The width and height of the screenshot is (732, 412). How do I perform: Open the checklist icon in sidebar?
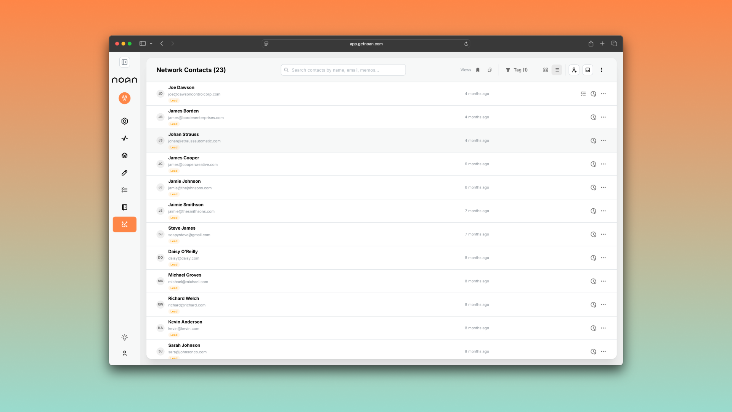click(x=124, y=190)
